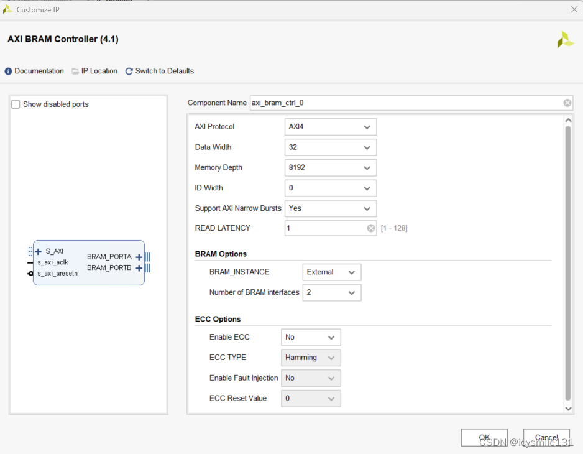
Task: Toggle Show disabled ports checkbox
Action: pos(16,104)
